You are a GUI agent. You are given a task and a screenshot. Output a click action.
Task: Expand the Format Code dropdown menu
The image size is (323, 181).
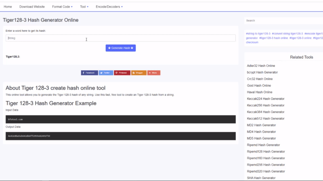(x=62, y=7)
